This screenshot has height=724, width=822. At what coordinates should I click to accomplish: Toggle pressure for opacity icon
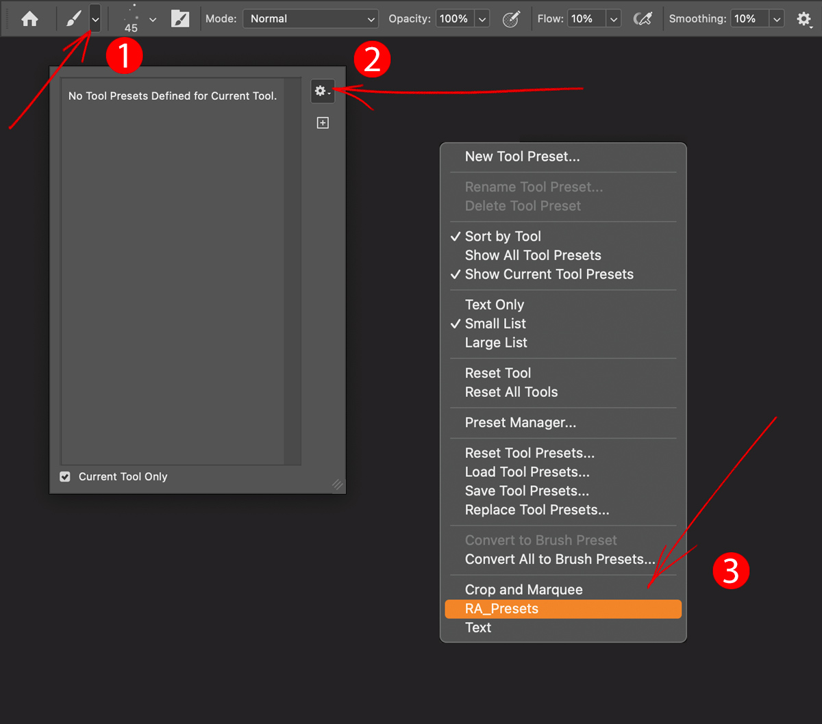(x=511, y=19)
